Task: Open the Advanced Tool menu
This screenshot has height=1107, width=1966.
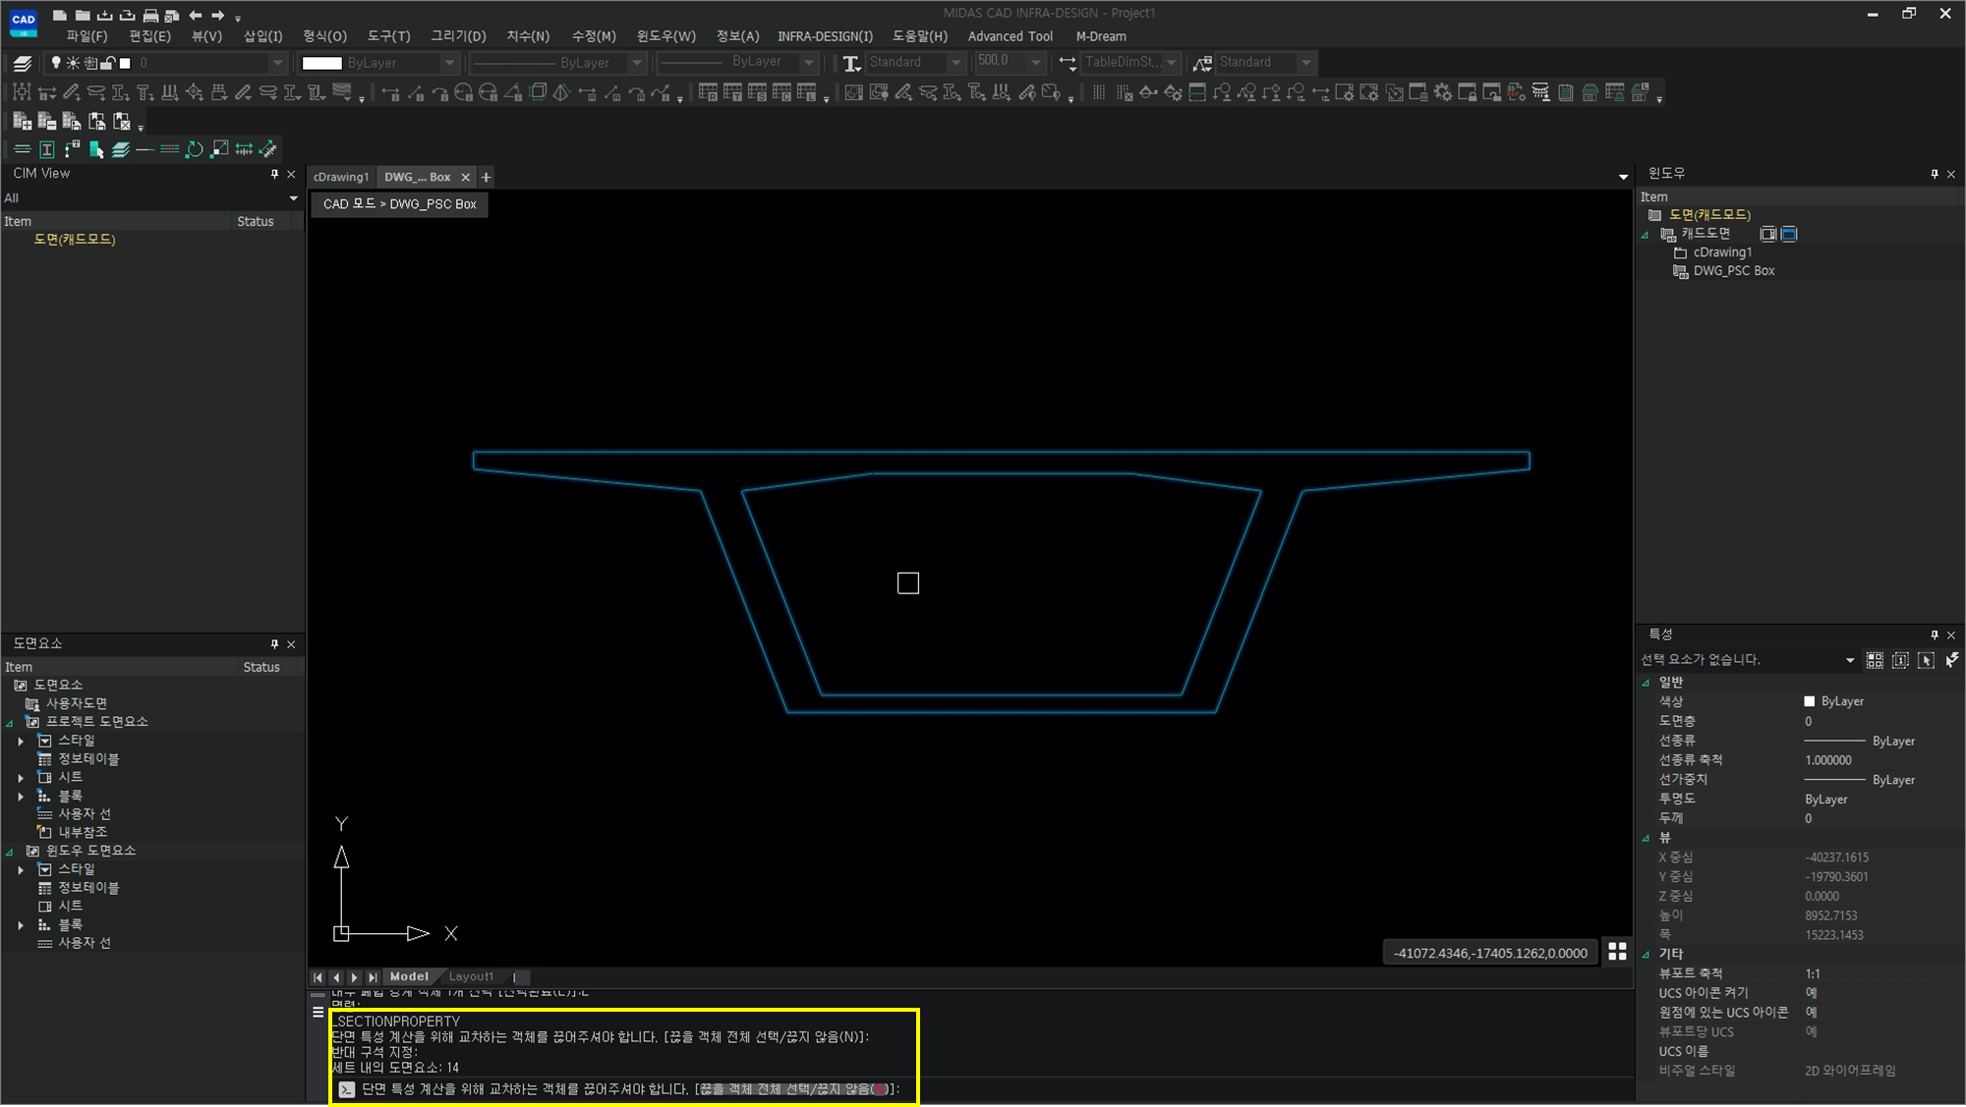Action: pyautogui.click(x=1010, y=36)
